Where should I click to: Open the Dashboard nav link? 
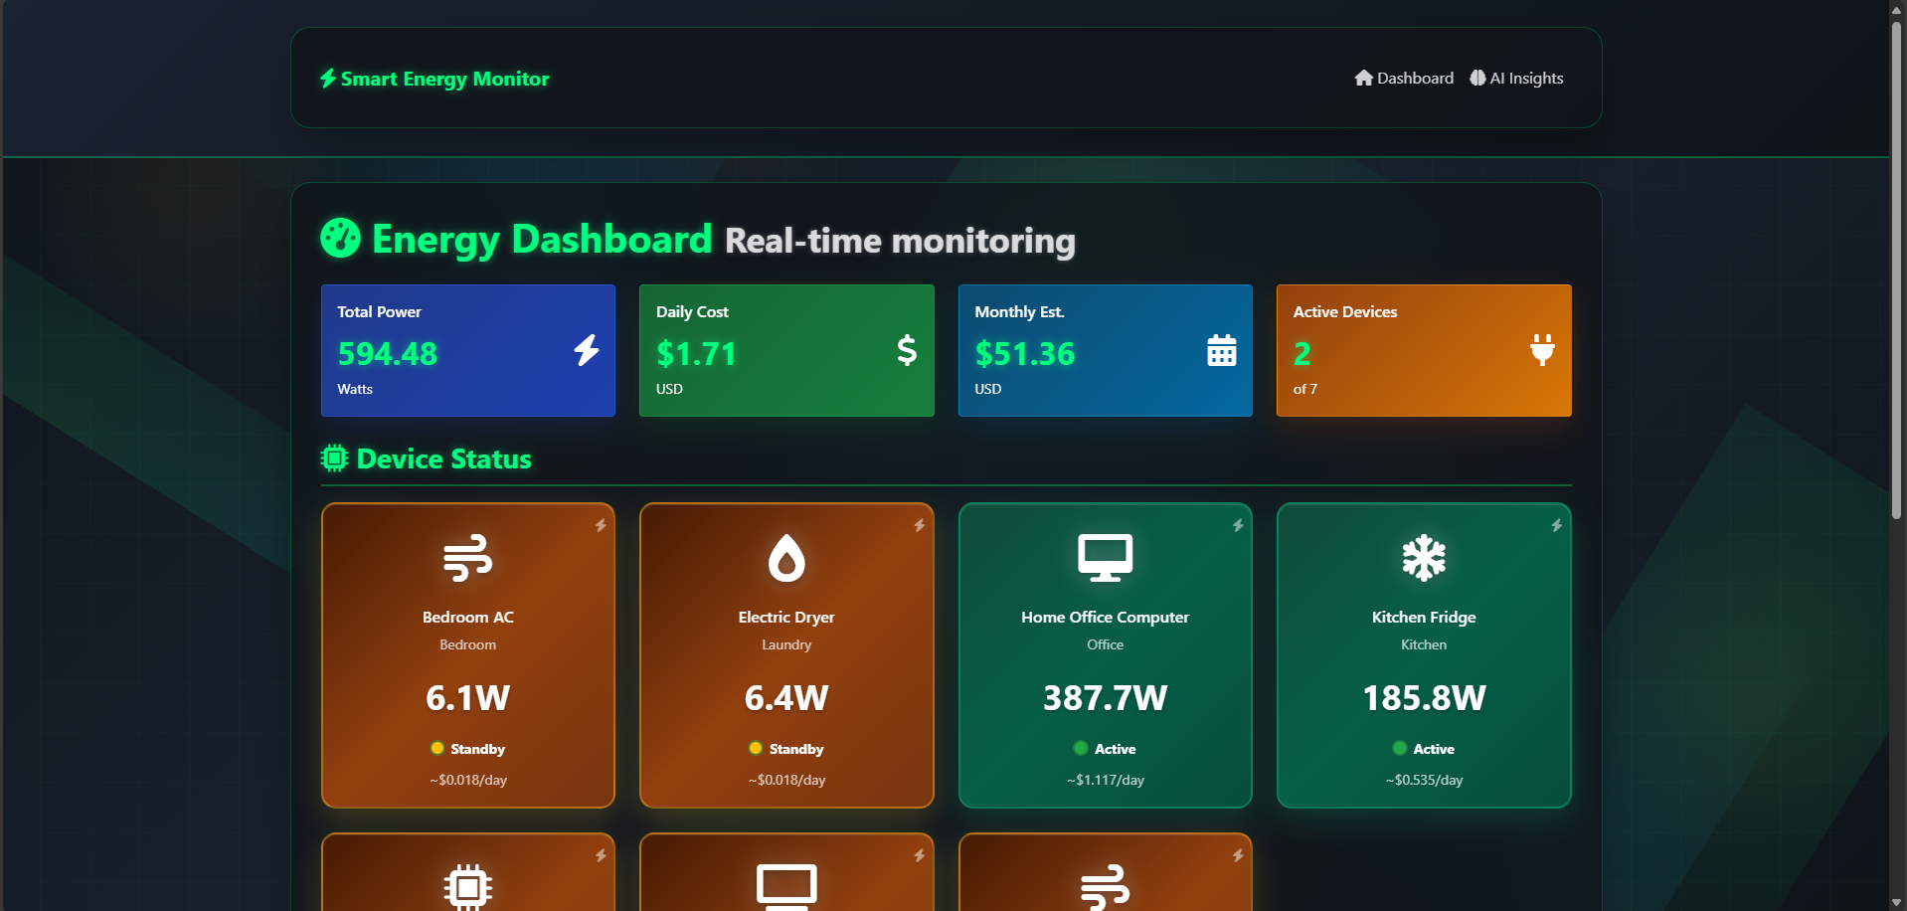pyautogui.click(x=1404, y=78)
